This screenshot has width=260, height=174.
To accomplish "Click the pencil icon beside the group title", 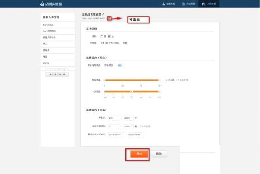I will coord(103,14).
